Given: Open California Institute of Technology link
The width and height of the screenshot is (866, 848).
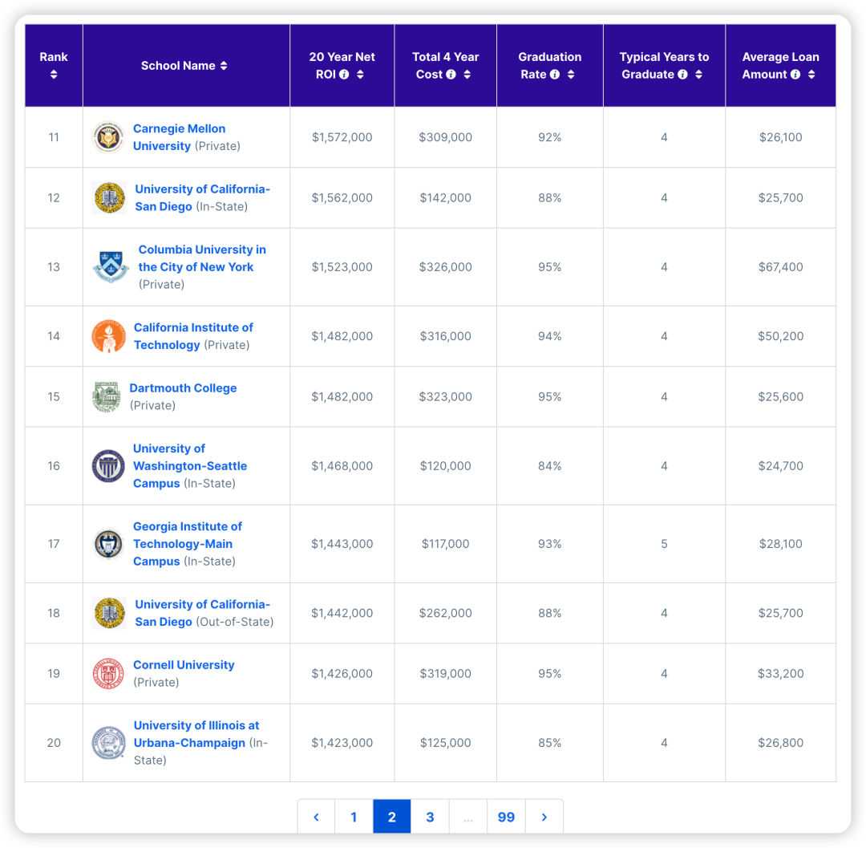Looking at the screenshot, I should [x=193, y=336].
